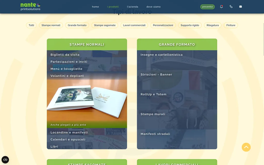Open the Manifesti stradali product page
This screenshot has height=165, width=264.
point(155,134)
